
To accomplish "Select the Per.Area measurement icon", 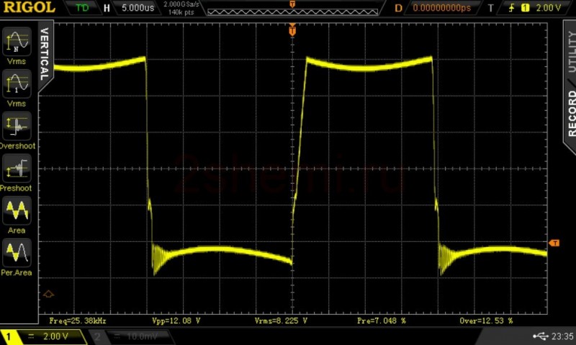I will coord(18,253).
